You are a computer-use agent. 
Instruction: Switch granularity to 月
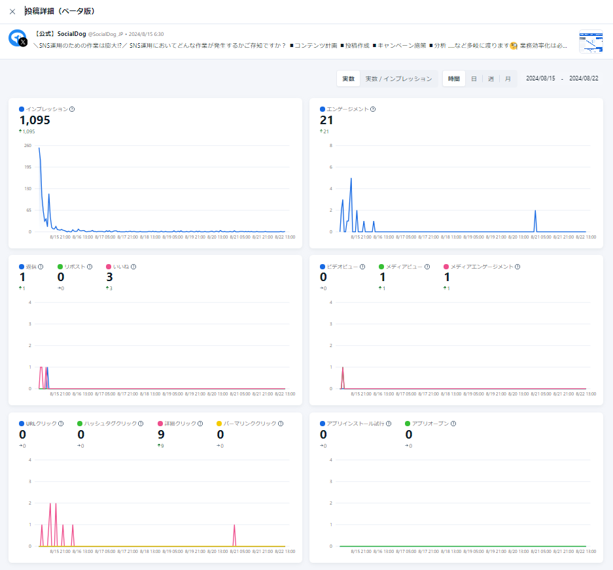508,78
